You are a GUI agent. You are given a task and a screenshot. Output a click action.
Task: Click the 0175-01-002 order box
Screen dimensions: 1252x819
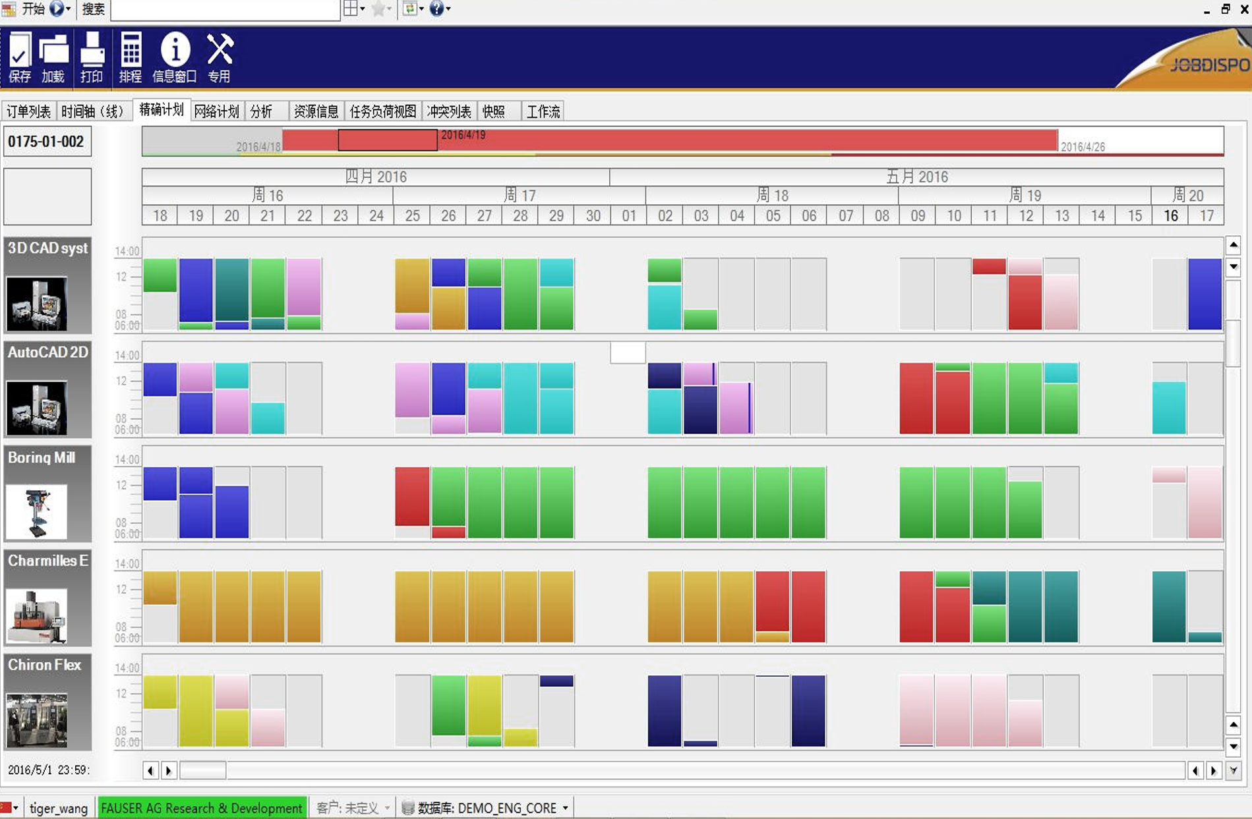[47, 141]
